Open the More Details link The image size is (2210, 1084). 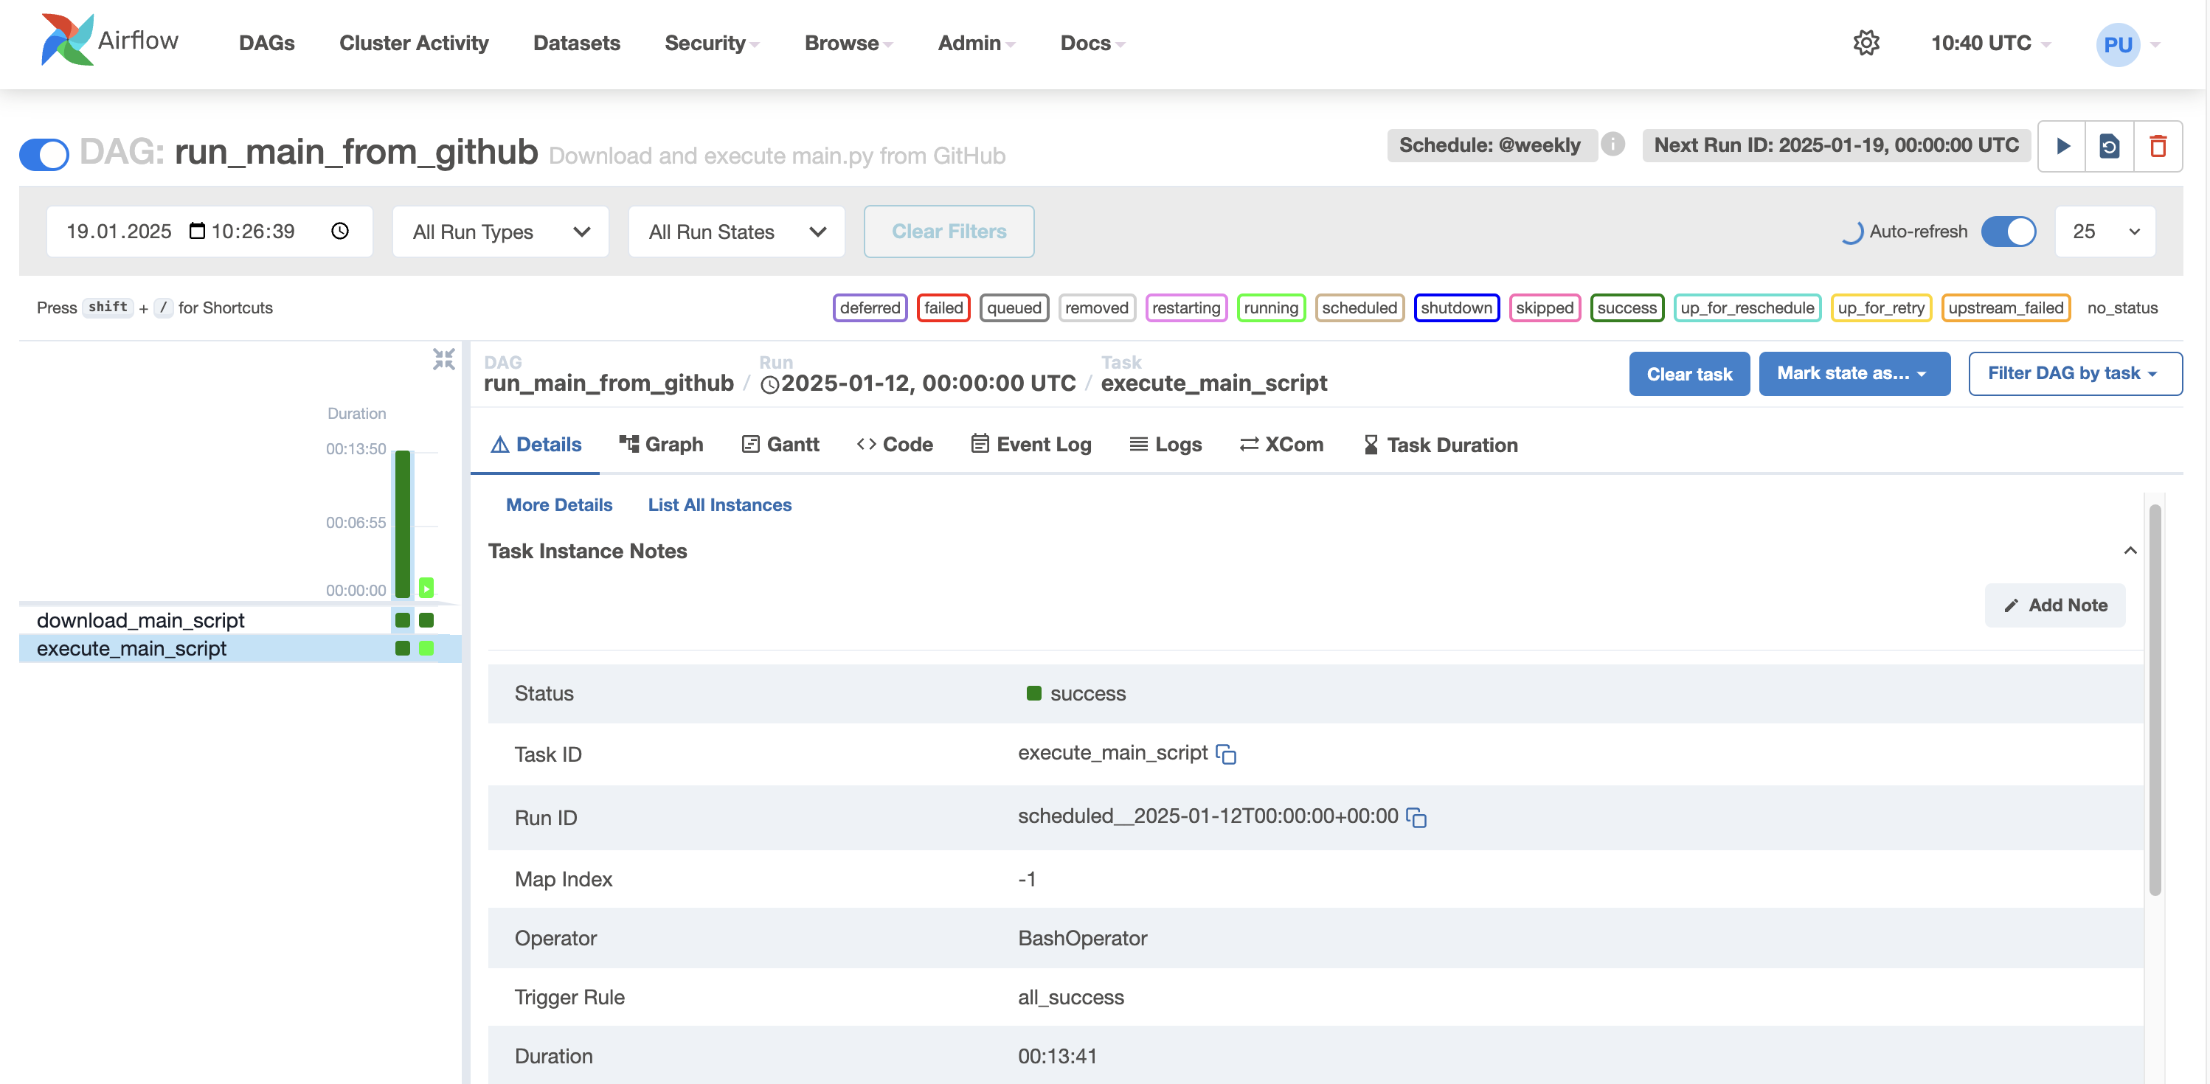(559, 505)
